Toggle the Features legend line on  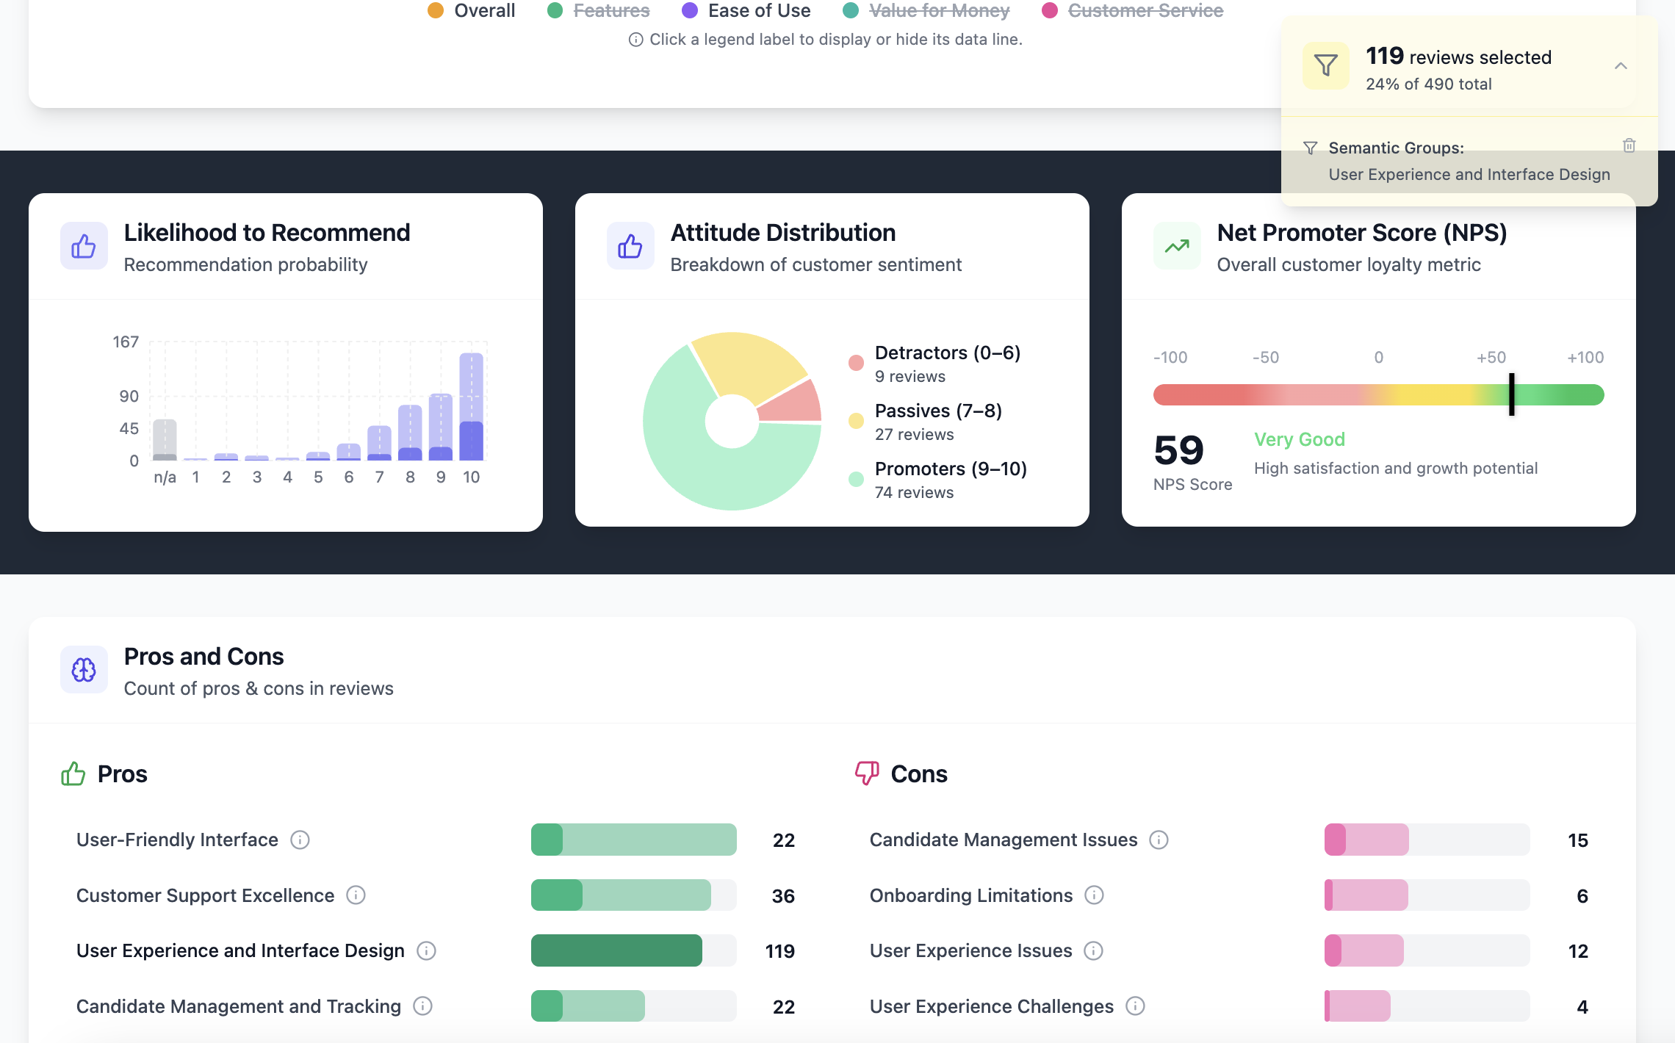611,11
